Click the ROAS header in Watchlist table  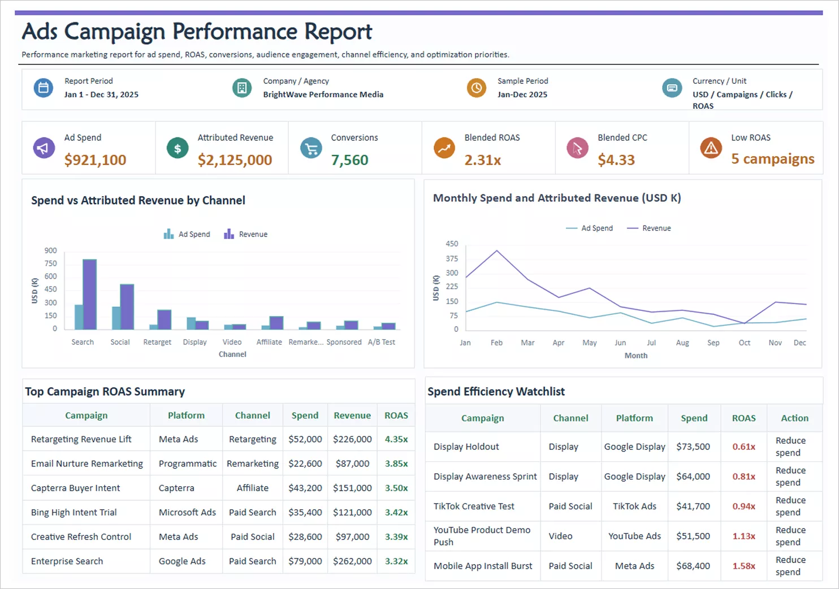click(x=743, y=418)
